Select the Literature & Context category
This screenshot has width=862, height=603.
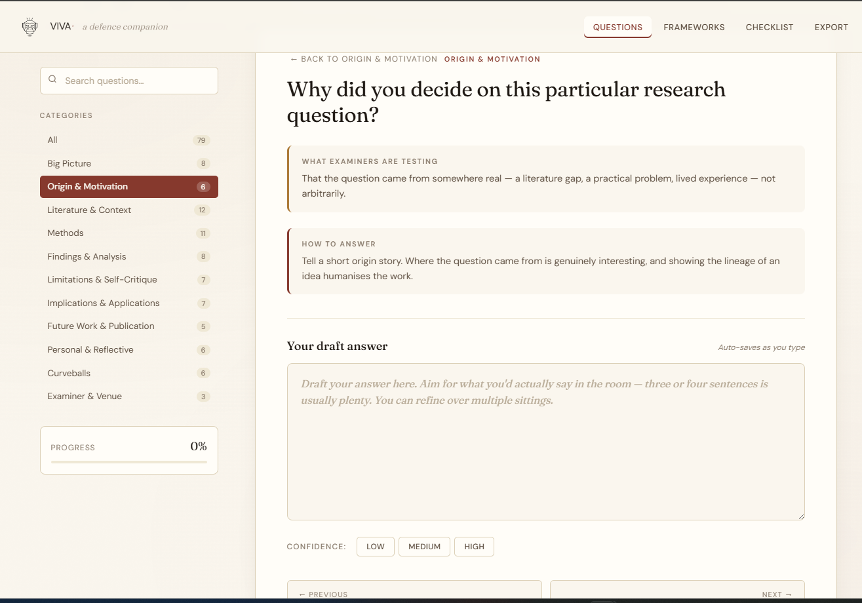point(129,210)
